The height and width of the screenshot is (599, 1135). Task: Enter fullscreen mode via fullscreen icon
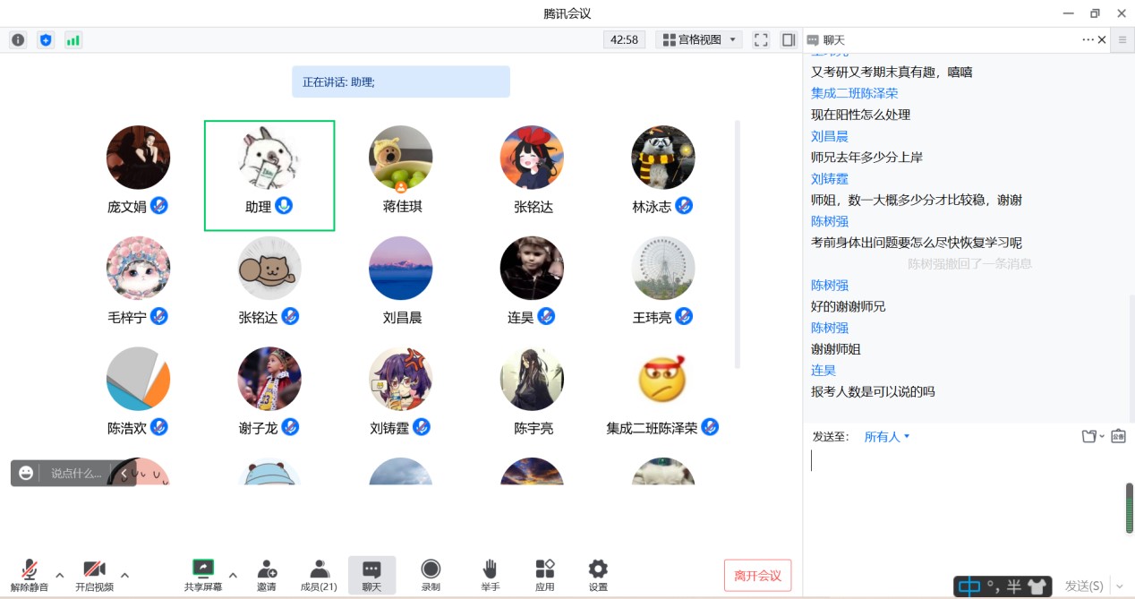pyautogui.click(x=761, y=39)
